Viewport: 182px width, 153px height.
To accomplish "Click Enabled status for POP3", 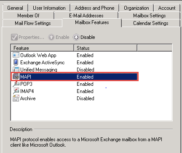I will (85, 84).
